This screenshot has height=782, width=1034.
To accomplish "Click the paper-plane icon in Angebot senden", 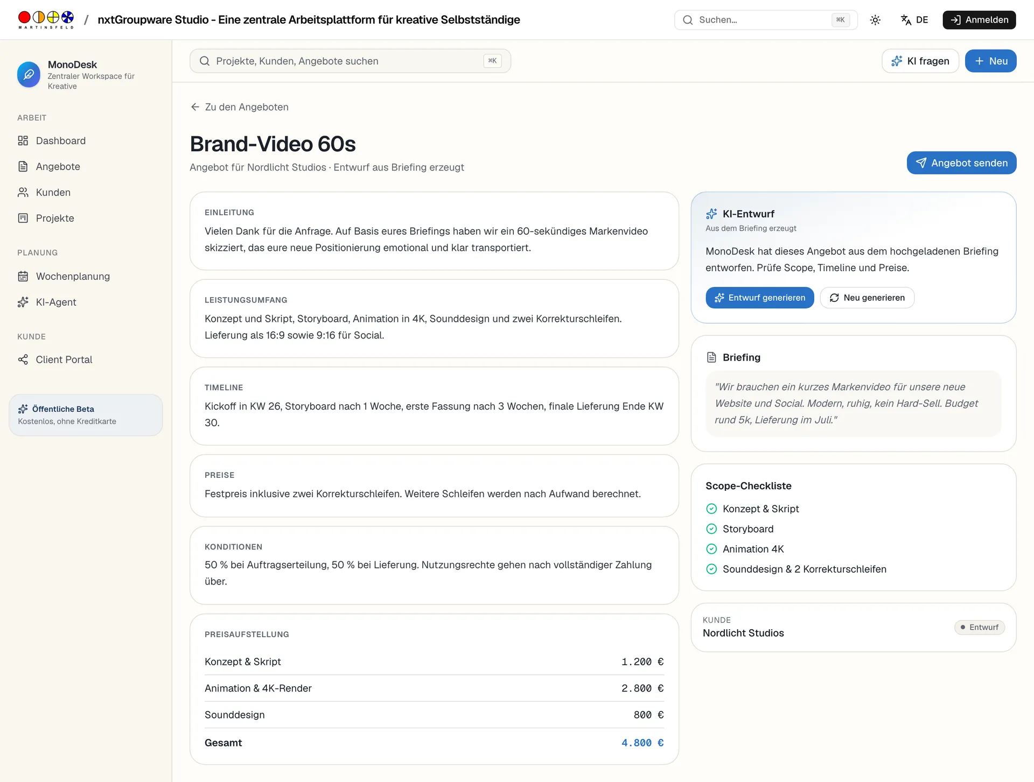I will (x=921, y=163).
